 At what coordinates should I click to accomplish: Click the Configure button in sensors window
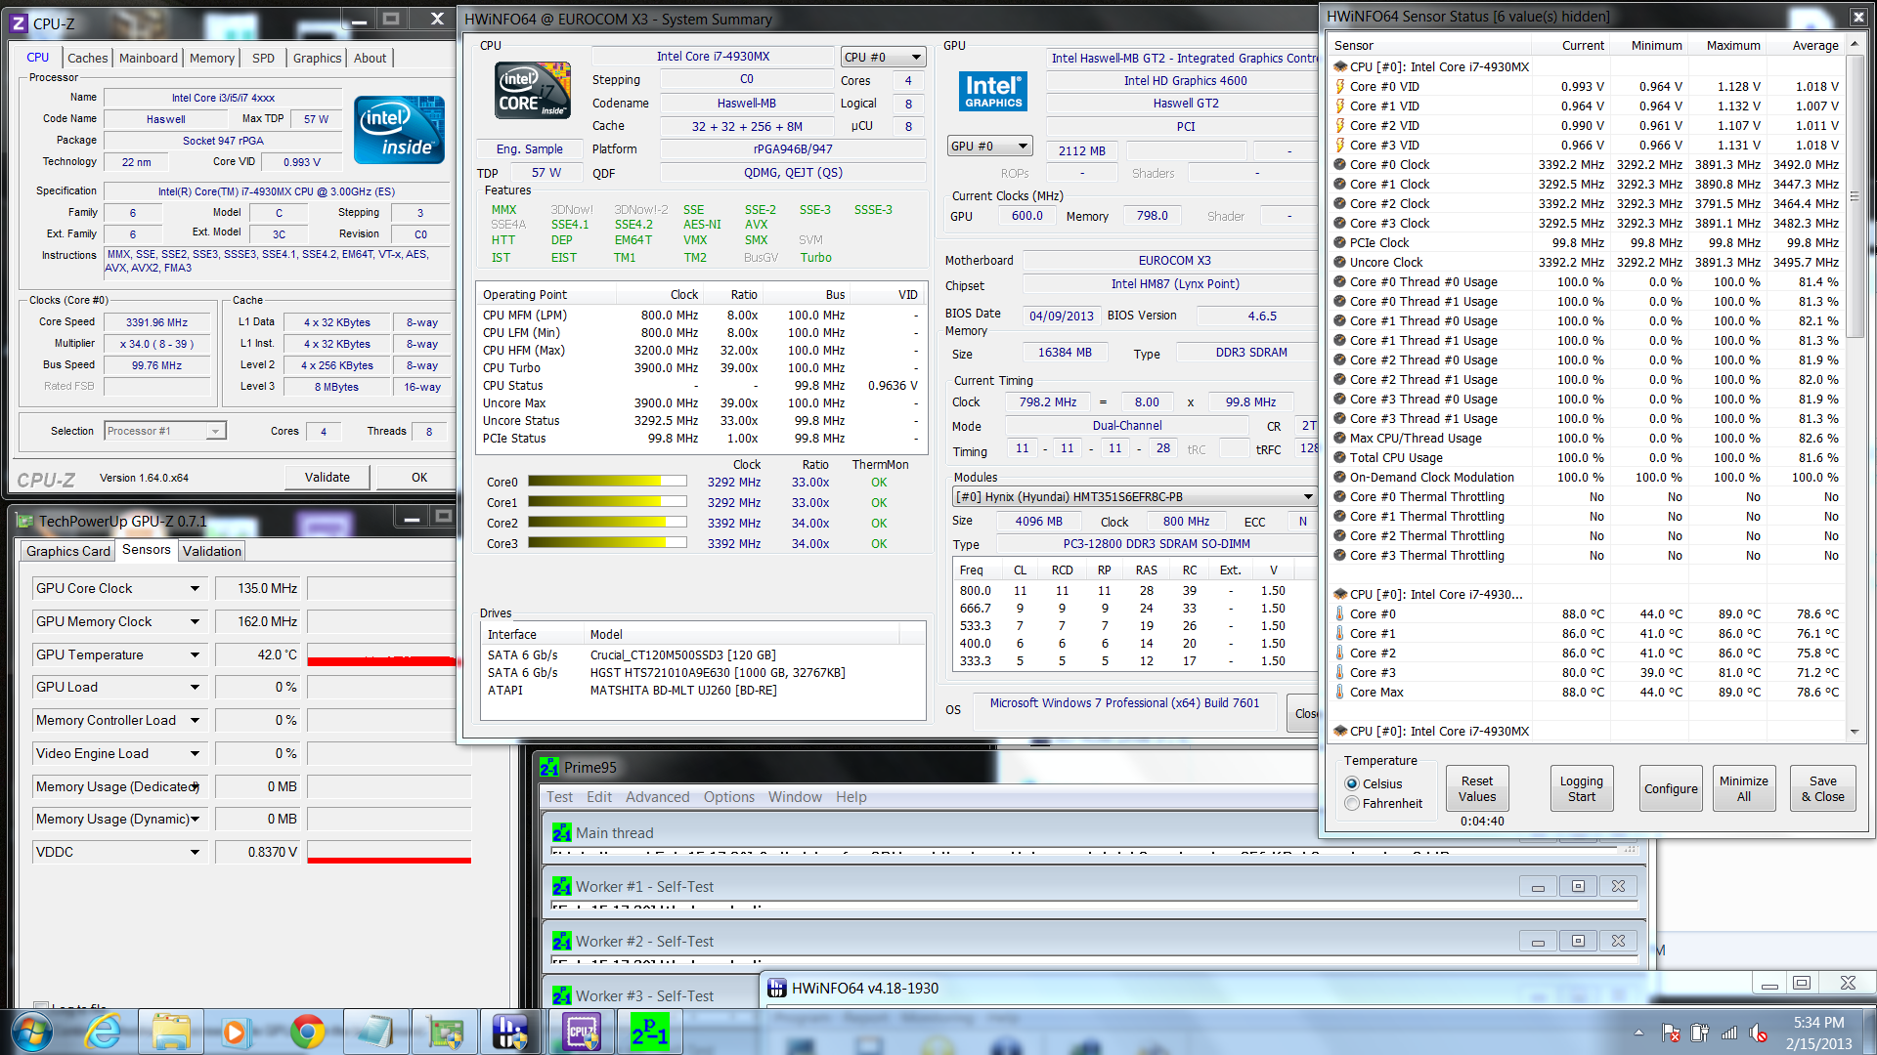pyautogui.click(x=1671, y=788)
